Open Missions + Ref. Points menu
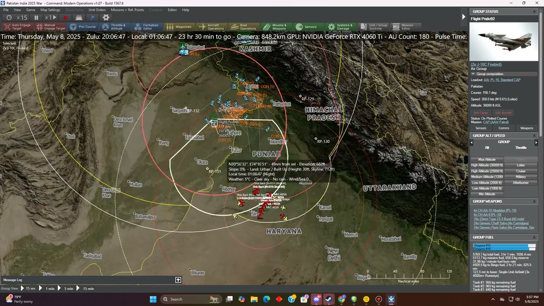This screenshot has width=544, height=306. (x=127, y=10)
